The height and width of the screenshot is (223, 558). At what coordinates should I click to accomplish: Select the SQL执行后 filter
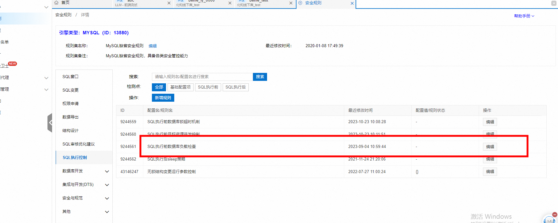pos(236,87)
